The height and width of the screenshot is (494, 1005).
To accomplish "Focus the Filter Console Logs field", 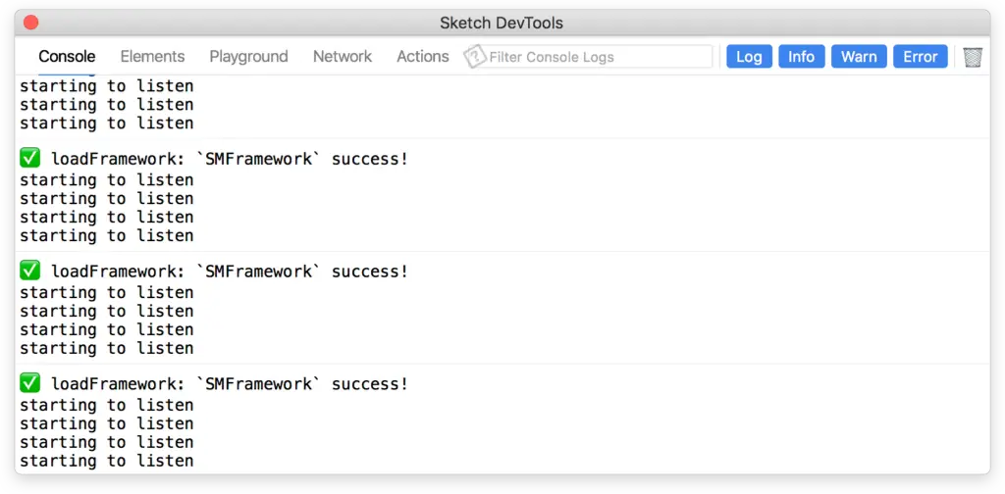I will (x=599, y=57).
